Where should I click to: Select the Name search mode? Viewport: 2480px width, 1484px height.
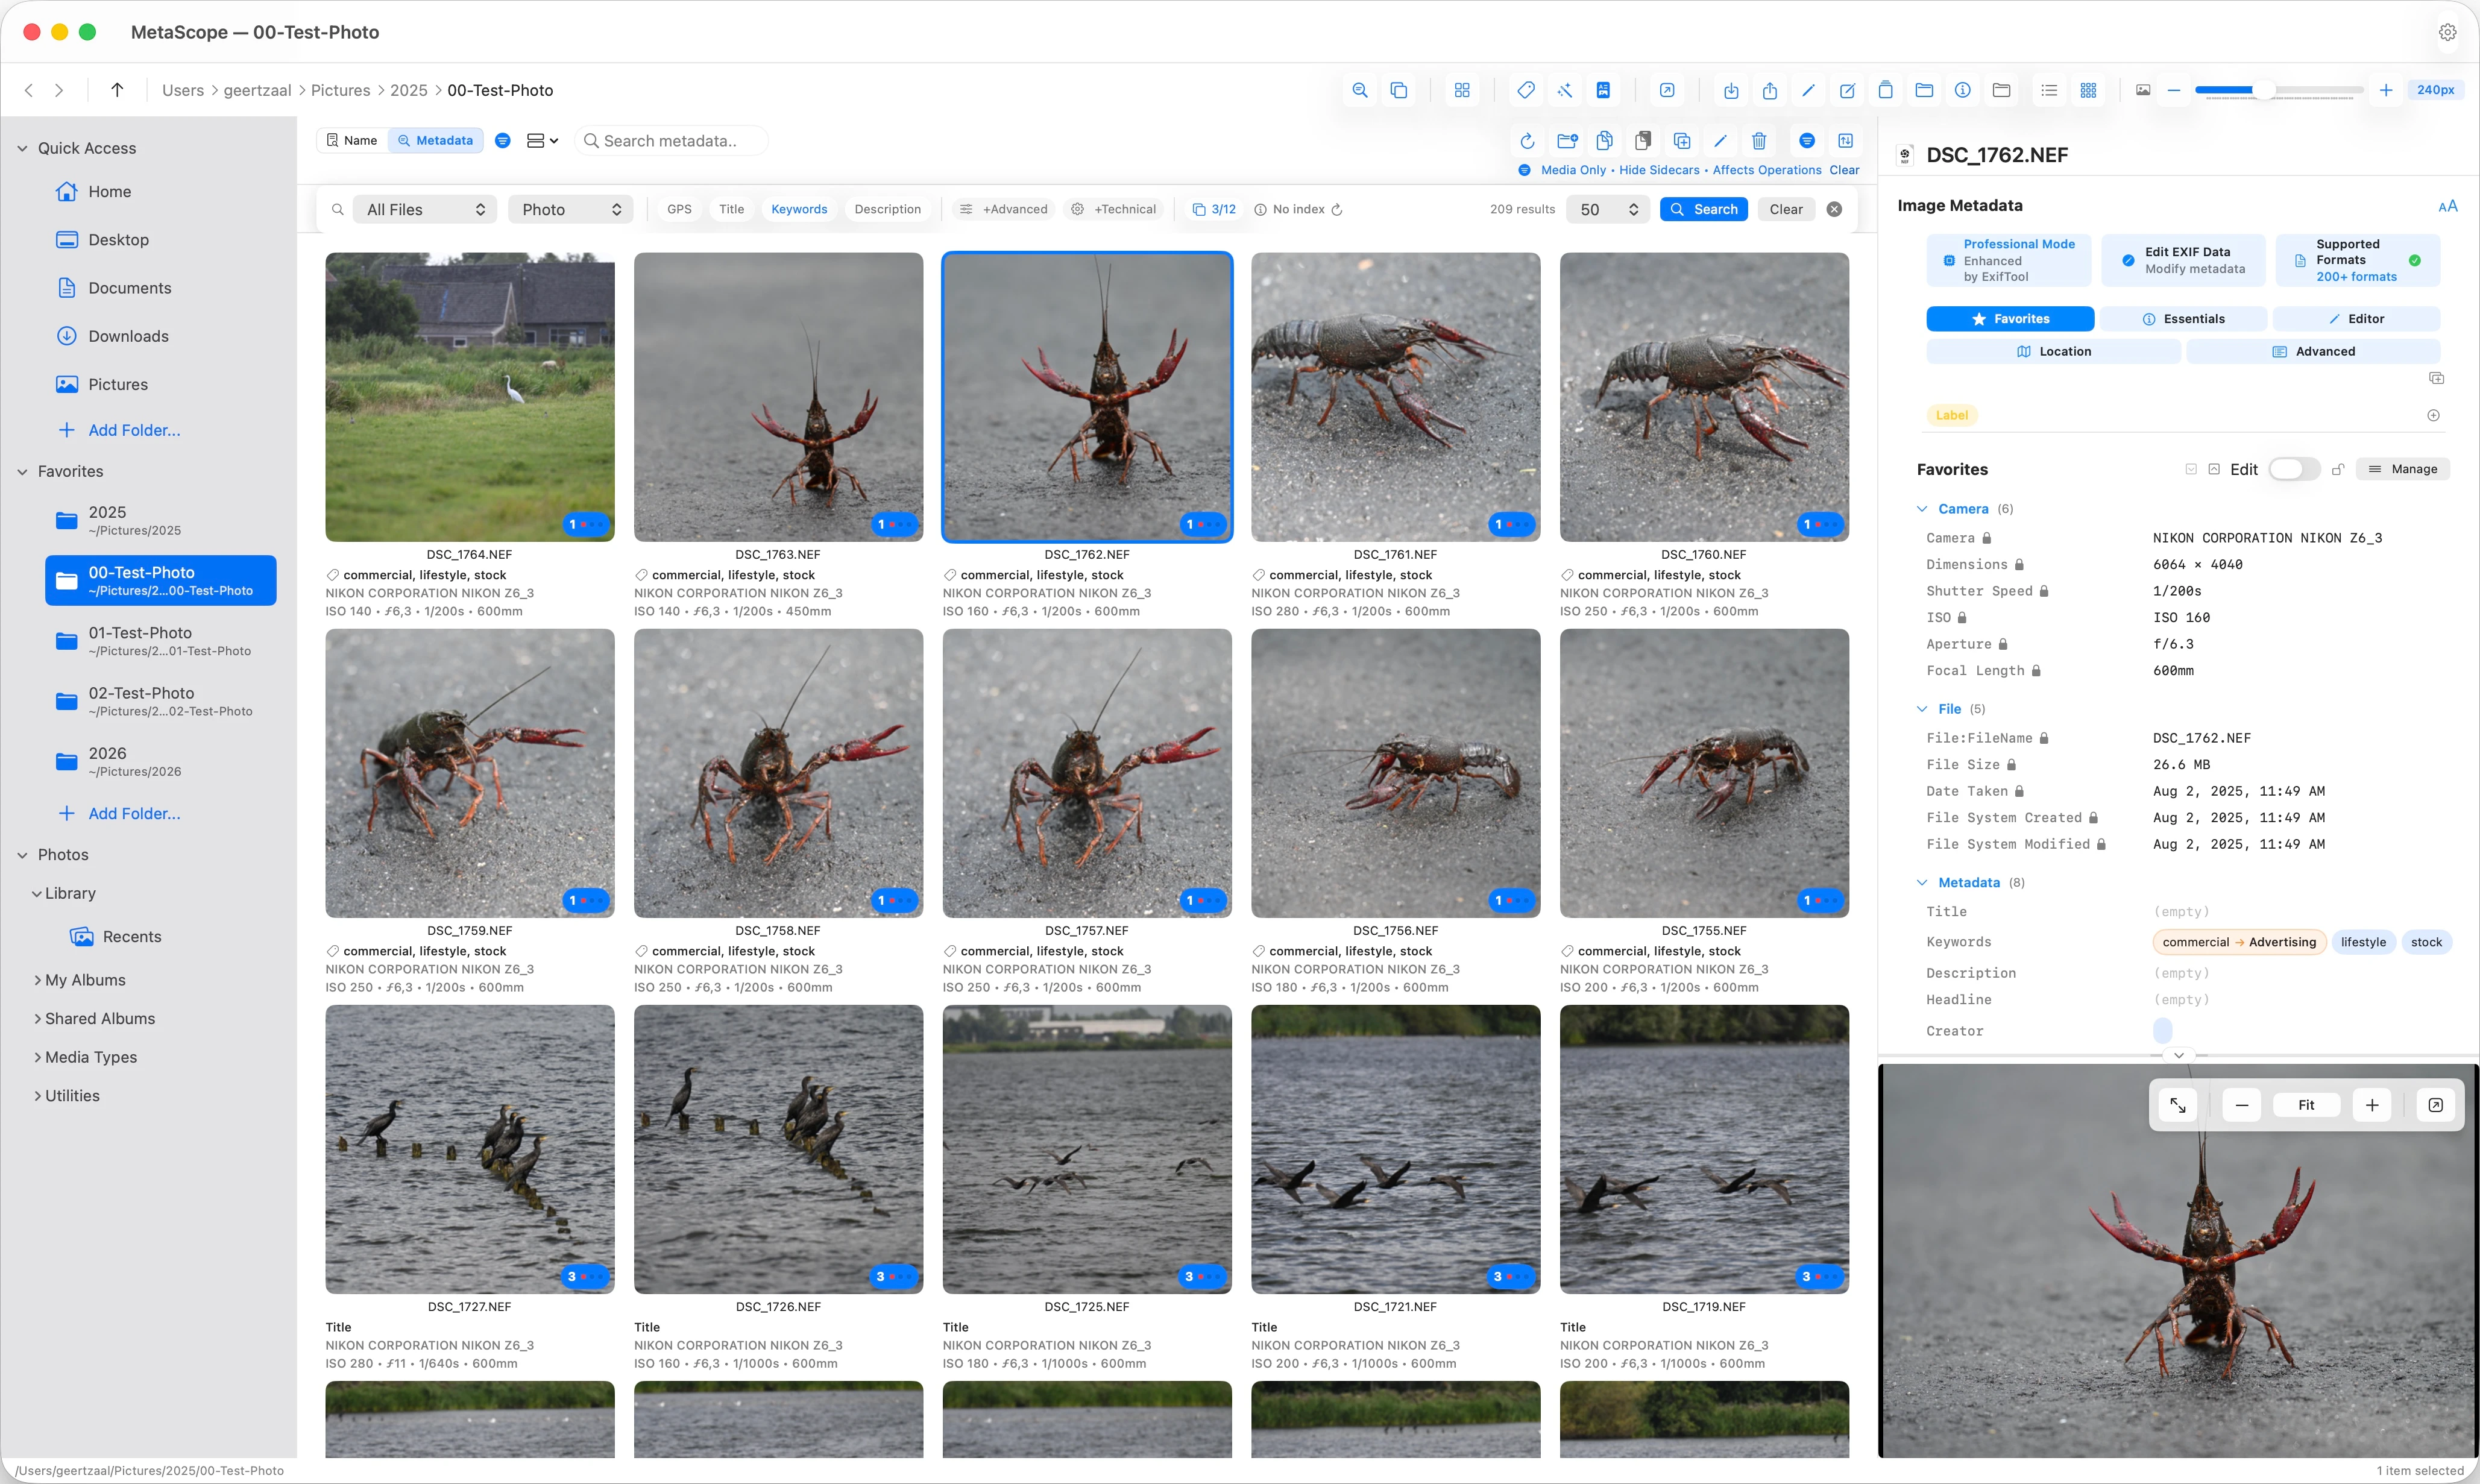(352, 141)
